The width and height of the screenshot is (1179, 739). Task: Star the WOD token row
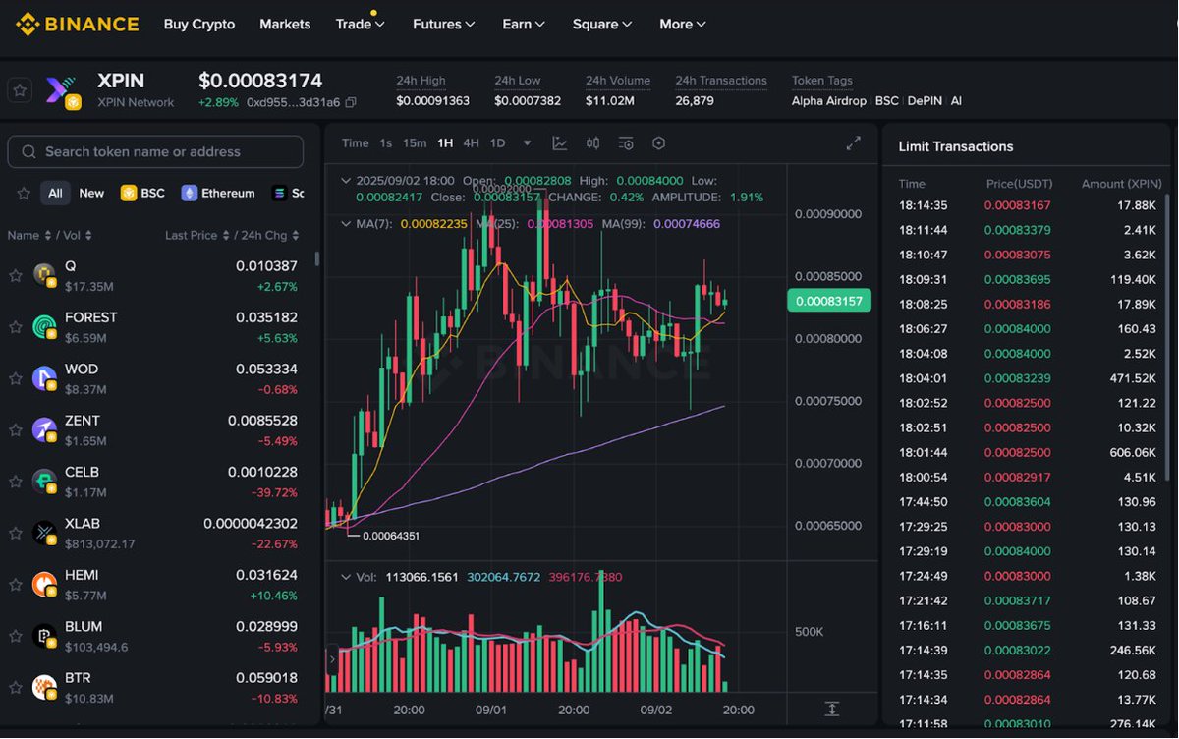coord(16,379)
